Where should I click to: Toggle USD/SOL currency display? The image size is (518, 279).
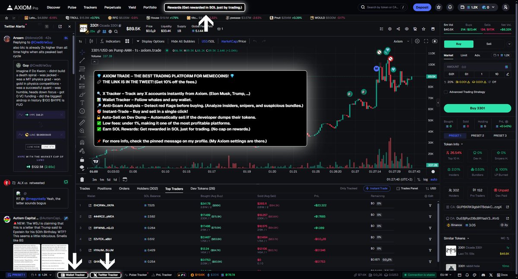[x=208, y=41]
